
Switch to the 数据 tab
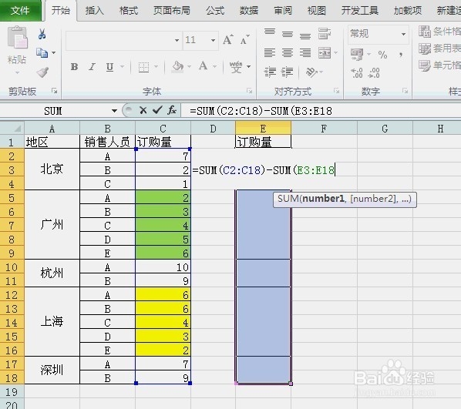(249, 11)
